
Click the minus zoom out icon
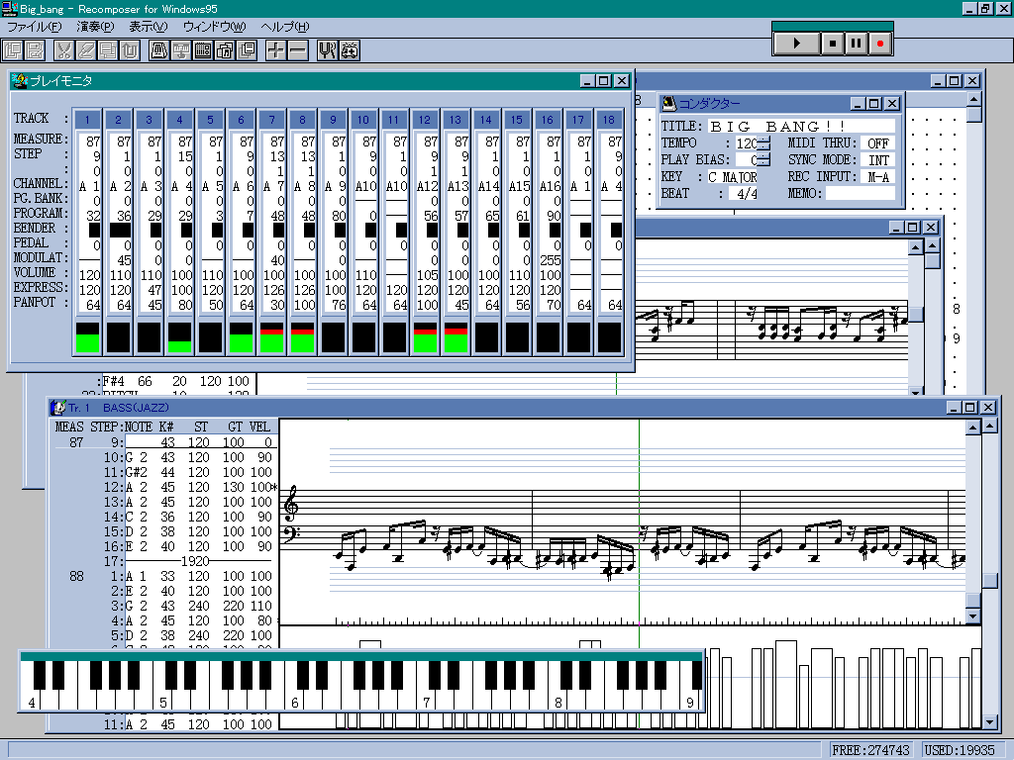tap(297, 50)
